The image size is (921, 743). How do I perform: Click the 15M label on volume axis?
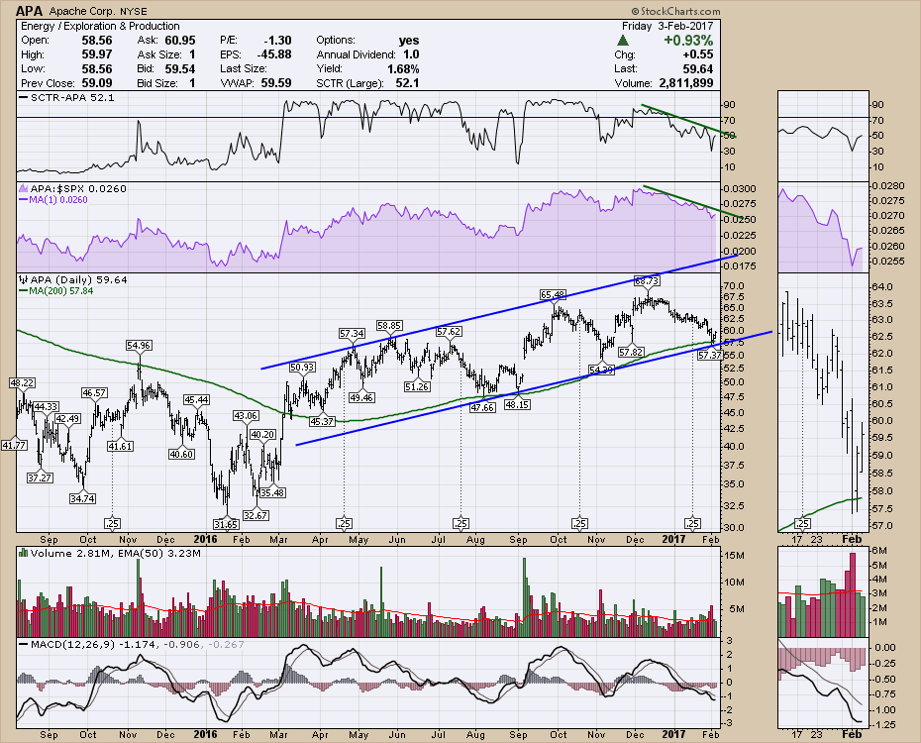734,556
